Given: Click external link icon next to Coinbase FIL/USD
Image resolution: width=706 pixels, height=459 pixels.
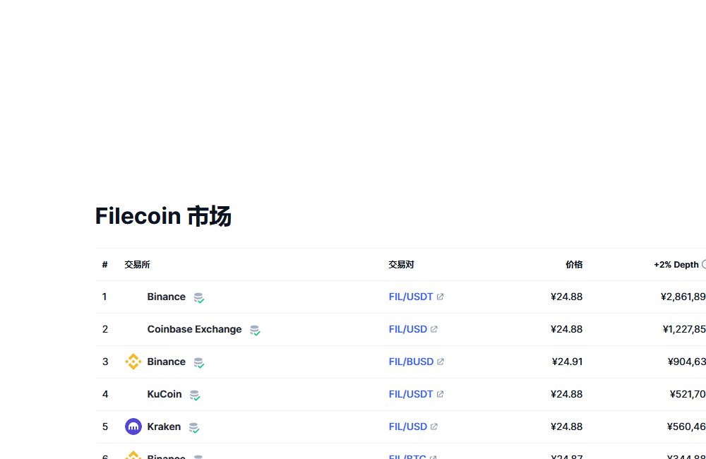Looking at the screenshot, I should tap(434, 329).
